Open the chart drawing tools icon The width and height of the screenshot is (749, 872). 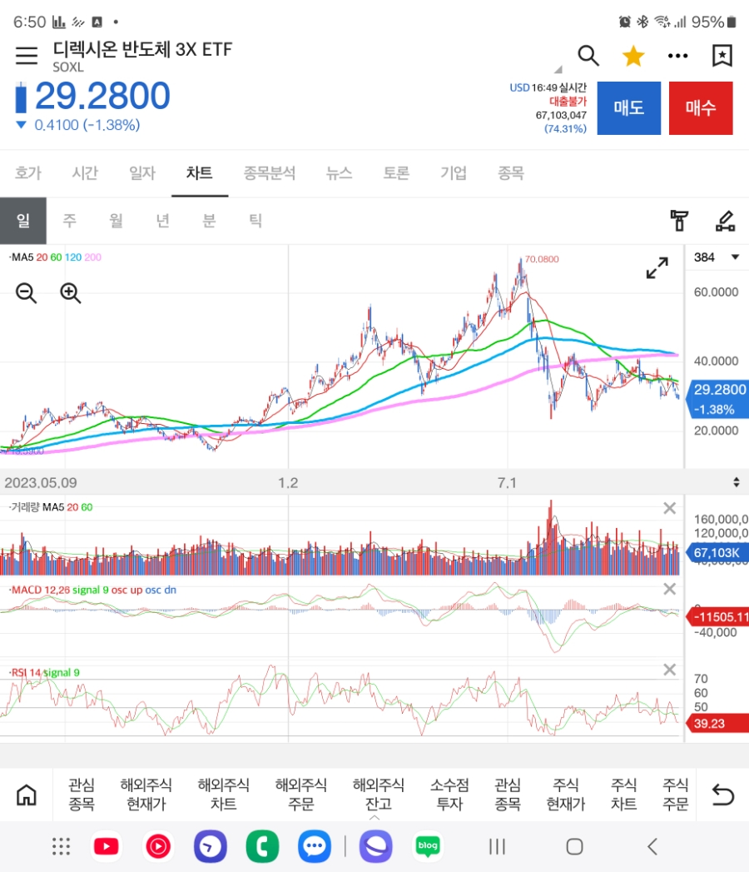(x=725, y=221)
